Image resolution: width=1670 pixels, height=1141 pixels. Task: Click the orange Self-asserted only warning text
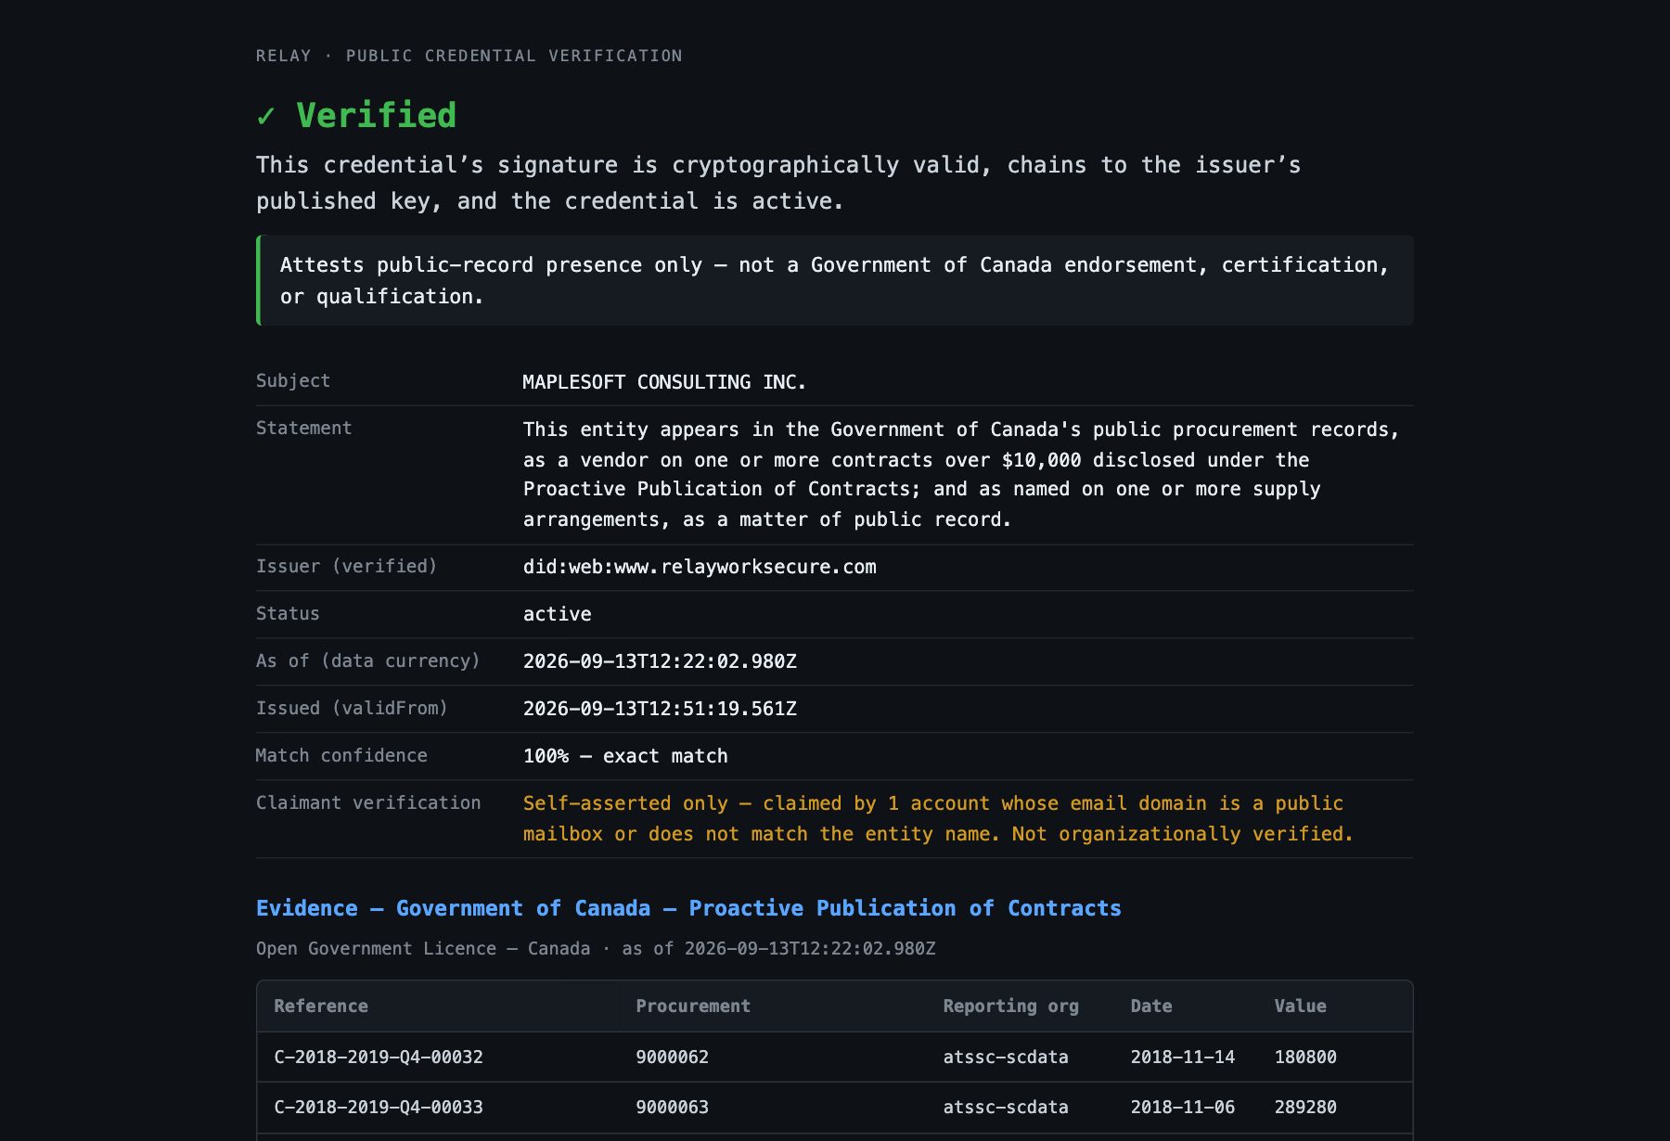(938, 818)
